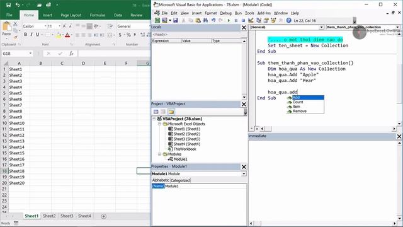
Task: Click the Percent Style icon in Excel
Action: coord(128,35)
